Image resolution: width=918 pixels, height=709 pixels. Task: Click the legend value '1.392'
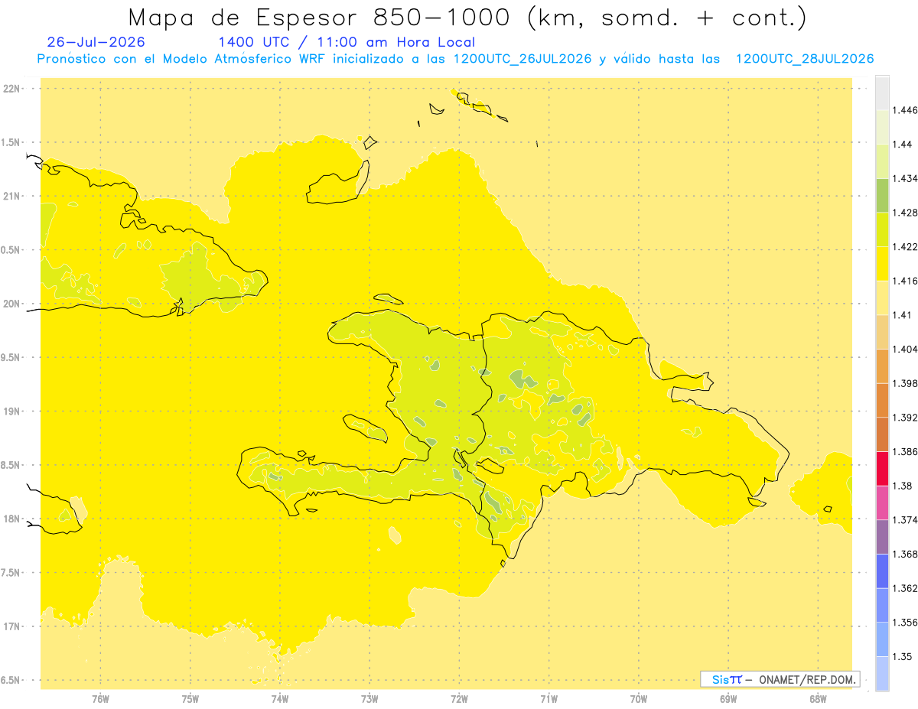907,418
